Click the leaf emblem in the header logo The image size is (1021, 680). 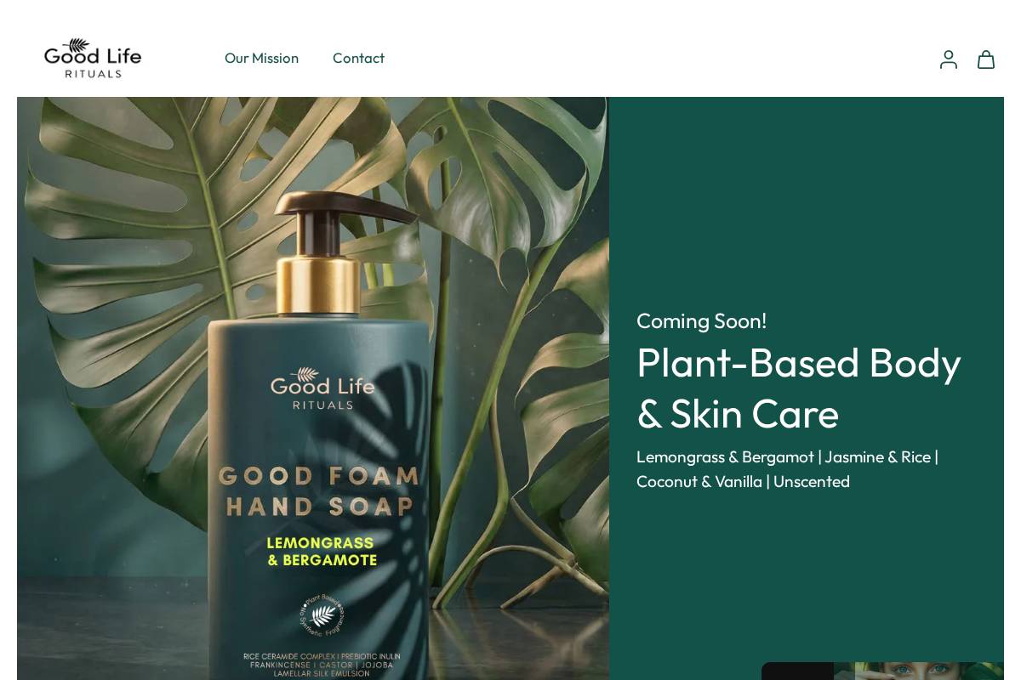(x=77, y=45)
